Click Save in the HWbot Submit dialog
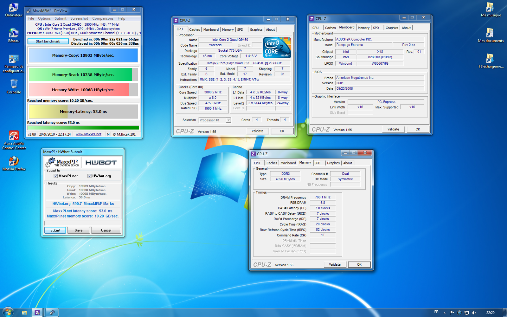 [79, 230]
